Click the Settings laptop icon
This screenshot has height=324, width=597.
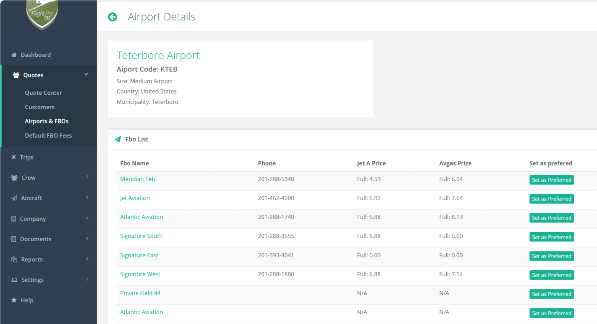[x=14, y=280]
